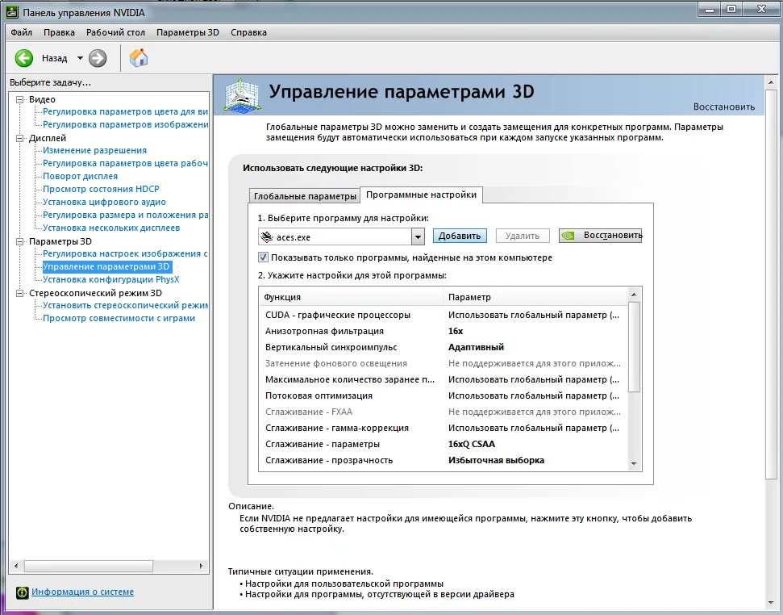Click the aces.exe program icon in combo box
The height and width of the screenshot is (615, 783).
pos(267,236)
